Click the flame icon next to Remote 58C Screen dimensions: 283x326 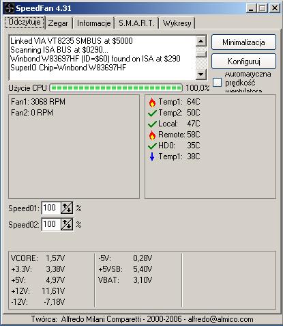coord(152,135)
